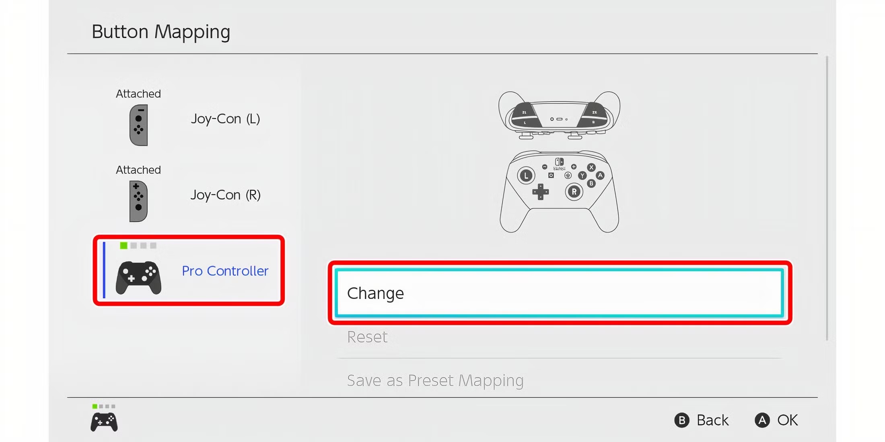Image resolution: width=885 pixels, height=442 pixels.
Task: Click the front-view Pro Controller diagram
Action: tap(559, 191)
